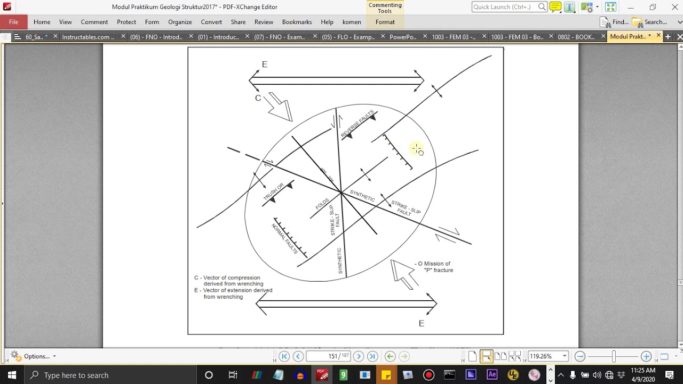The height and width of the screenshot is (384, 683).
Task: Close all tabs using rightmost X button
Action: coord(679,36)
